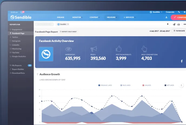The width and height of the screenshot is (186, 125).
Task: Clear the profile filter X icon
Action: coord(168,24)
